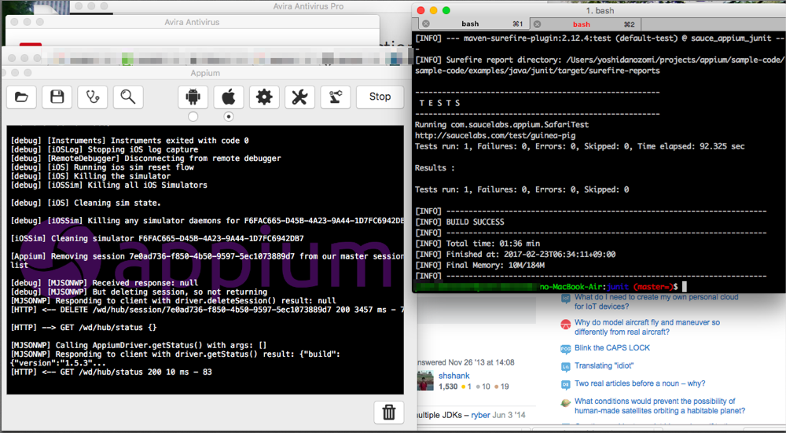Click shshank's avatar thumbnail
The height and width of the screenshot is (433, 786).
pyautogui.click(x=425, y=381)
